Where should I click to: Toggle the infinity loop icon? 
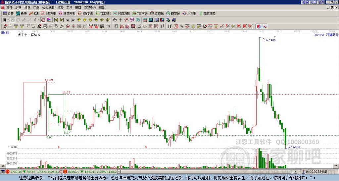(265, 26)
